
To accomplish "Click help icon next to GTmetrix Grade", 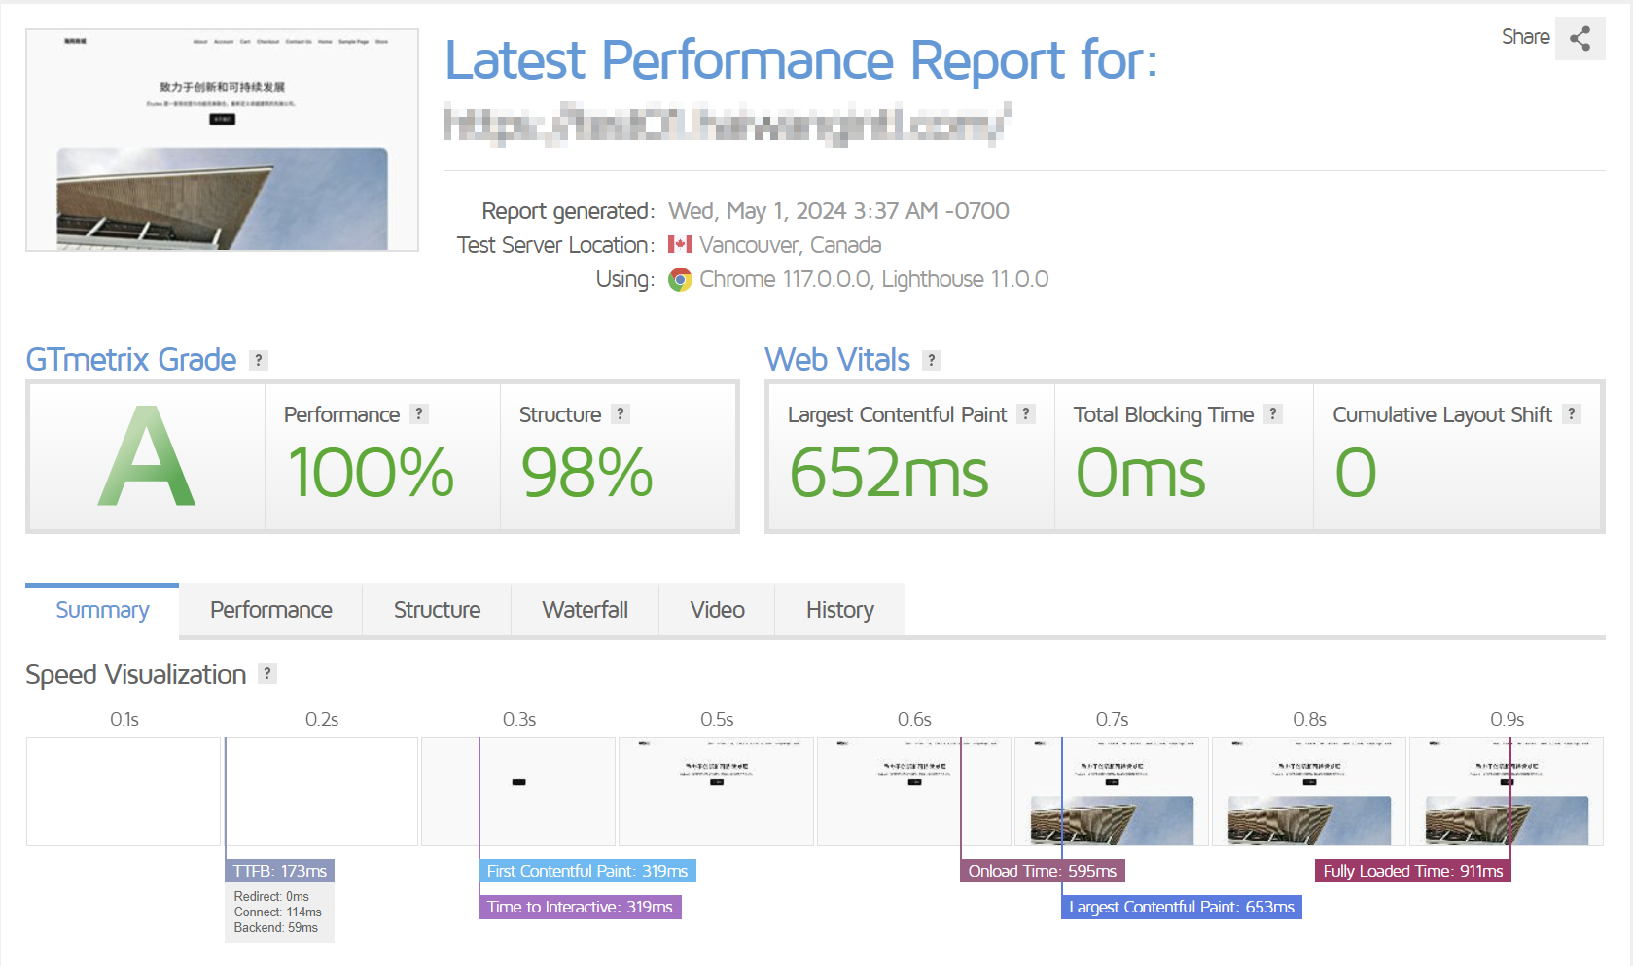I will pos(258,360).
